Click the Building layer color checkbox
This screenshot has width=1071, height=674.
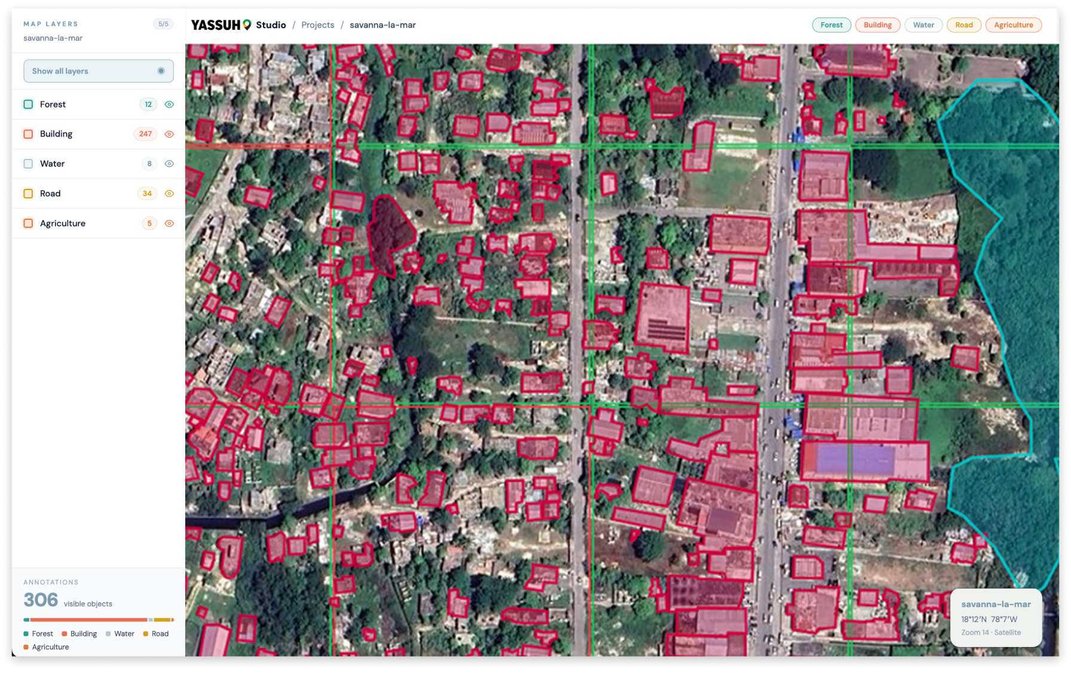28,134
